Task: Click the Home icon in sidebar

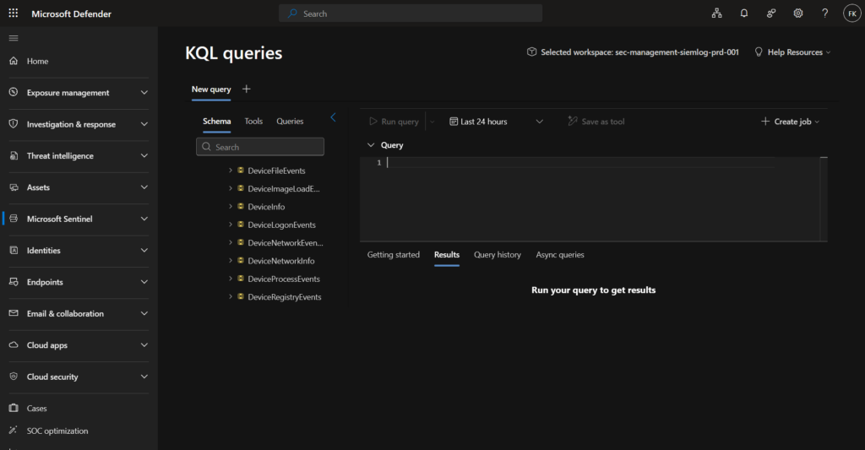Action: point(14,61)
